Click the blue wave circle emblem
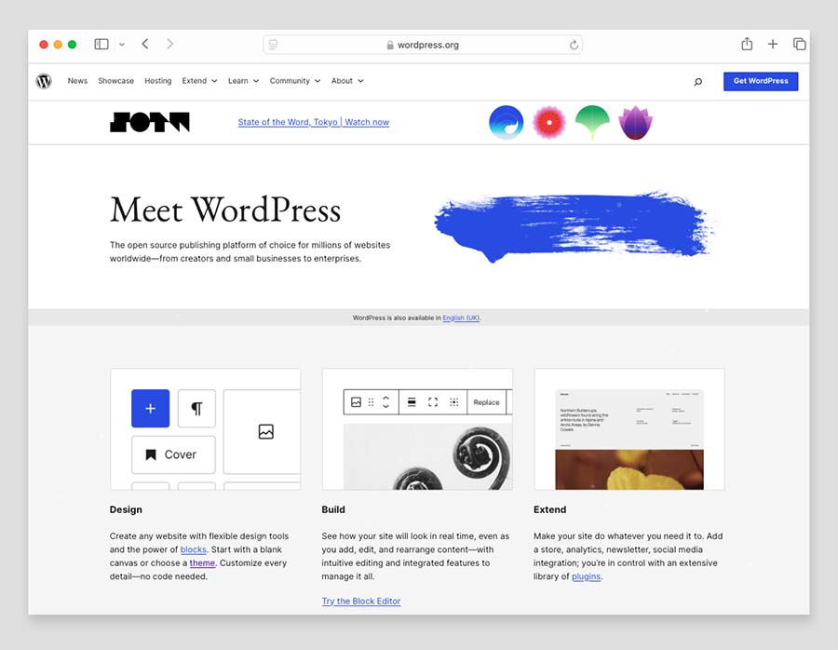 click(x=507, y=122)
